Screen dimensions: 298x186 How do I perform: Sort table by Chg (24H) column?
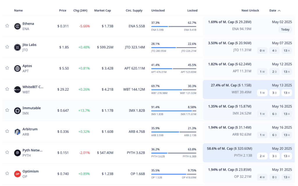tap(80, 10)
